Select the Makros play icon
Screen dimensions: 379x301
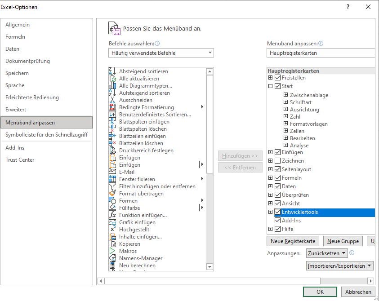[112, 251]
